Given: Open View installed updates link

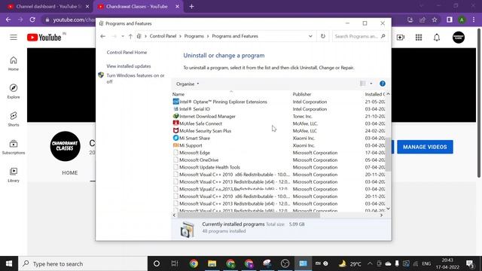Looking at the screenshot, I should point(129,66).
